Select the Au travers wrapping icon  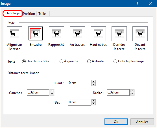(x=77, y=34)
